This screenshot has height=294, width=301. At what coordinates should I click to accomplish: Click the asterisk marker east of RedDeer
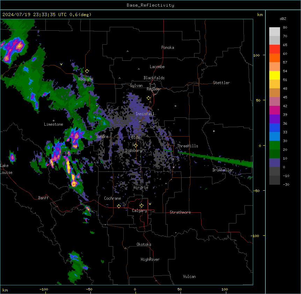175,106
